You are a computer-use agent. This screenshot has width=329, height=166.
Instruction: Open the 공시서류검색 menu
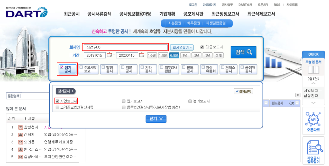point(99,14)
